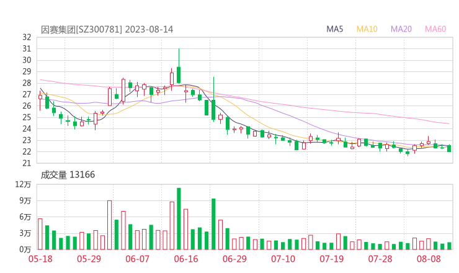This screenshot has height=273, width=459.
Task: Click the 07-28 date axis label
Action: pyautogui.click(x=380, y=259)
